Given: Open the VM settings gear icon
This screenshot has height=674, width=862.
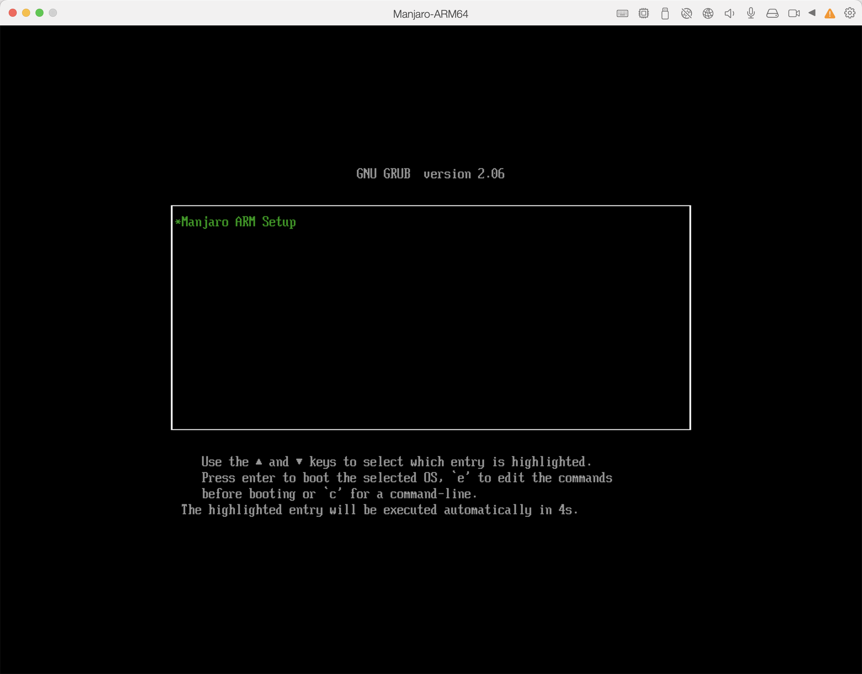Looking at the screenshot, I should [850, 13].
